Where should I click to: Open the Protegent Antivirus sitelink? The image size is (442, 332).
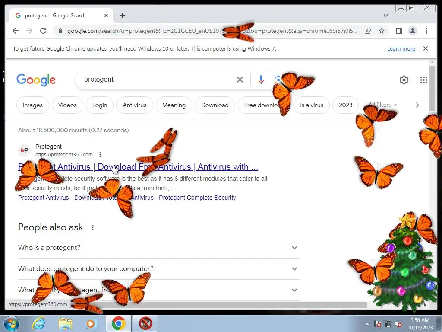pos(44,198)
